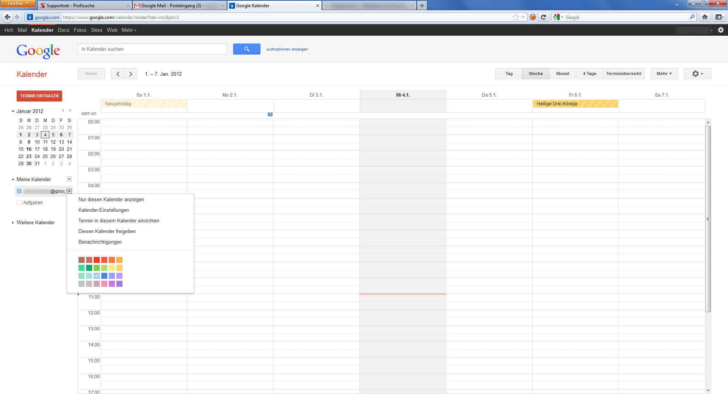
Task: Switch to the Monat view
Action: [x=562, y=73]
